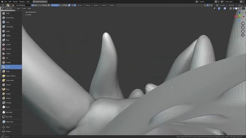
Task: Open the Display dropdown
Action: coord(113,5)
